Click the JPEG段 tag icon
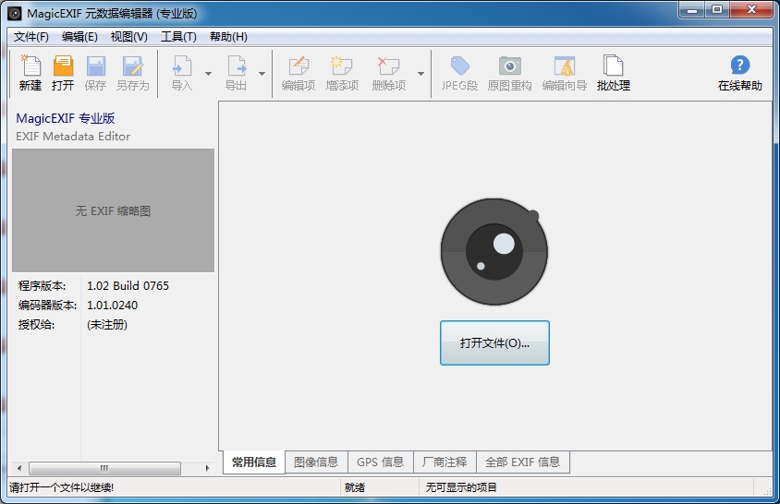 [x=459, y=66]
